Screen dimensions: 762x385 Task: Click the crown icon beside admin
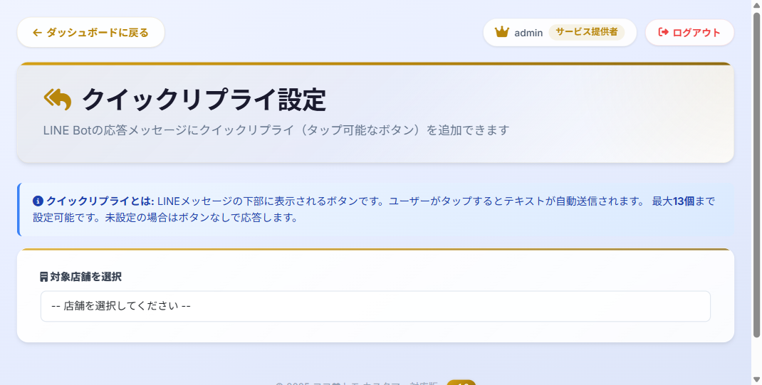click(x=501, y=33)
